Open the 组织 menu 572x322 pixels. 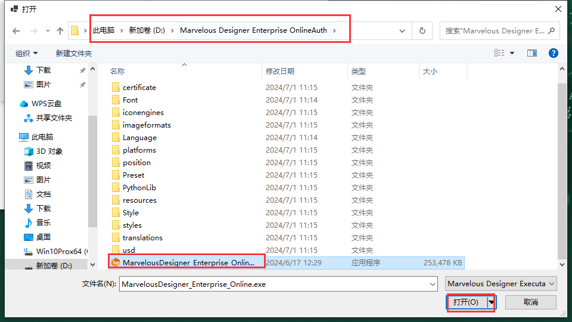[26, 53]
